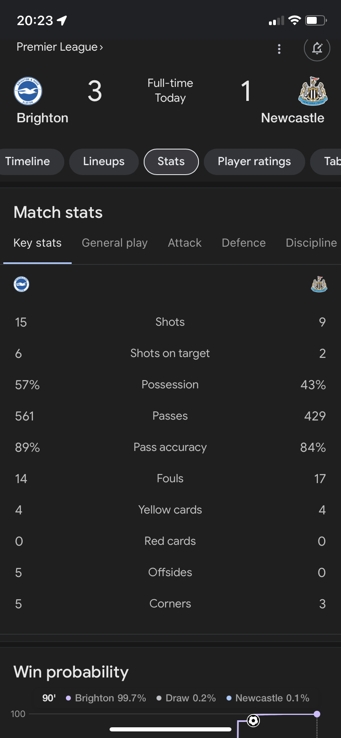
Task: Open the Player ratings tab
Action: click(255, 161)
